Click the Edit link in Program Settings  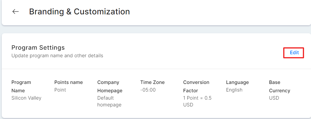pos(294,53)
